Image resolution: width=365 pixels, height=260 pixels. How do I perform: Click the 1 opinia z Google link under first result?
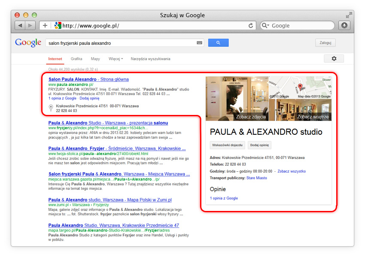pyautogui.click(x=62, y=98)
